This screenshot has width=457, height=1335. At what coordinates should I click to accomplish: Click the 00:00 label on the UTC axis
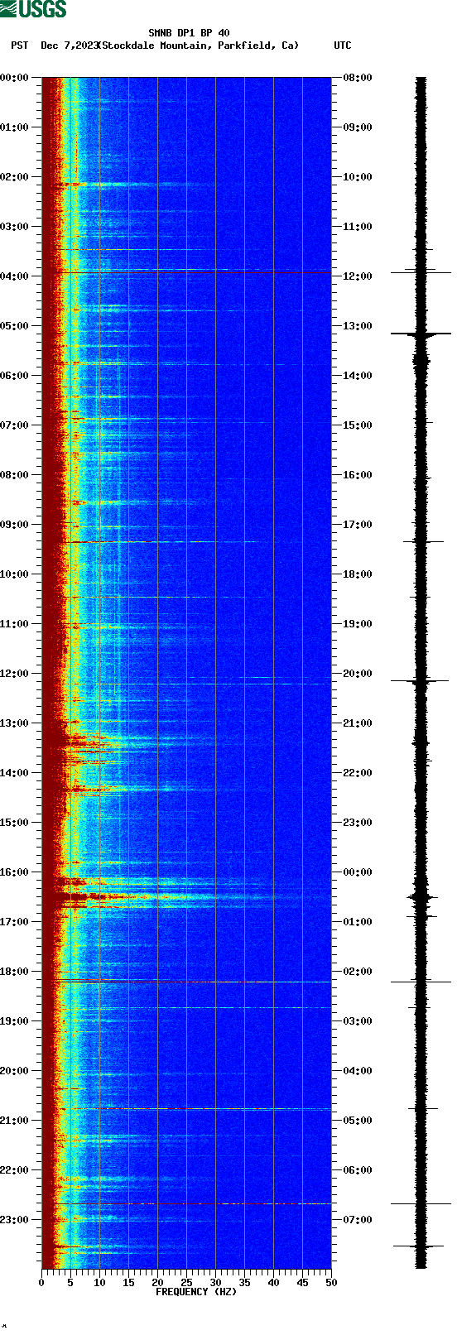(358, 872)
